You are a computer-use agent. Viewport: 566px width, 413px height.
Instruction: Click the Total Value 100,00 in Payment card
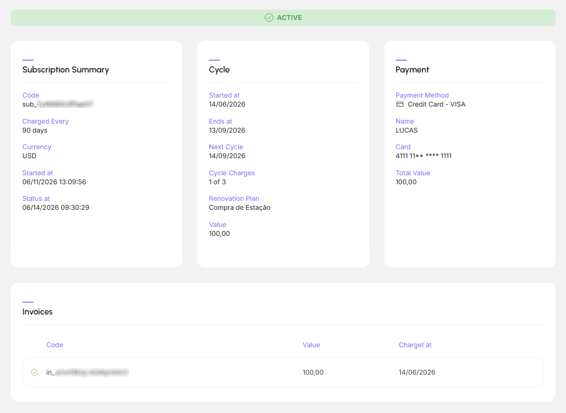[x=406, y=182]
